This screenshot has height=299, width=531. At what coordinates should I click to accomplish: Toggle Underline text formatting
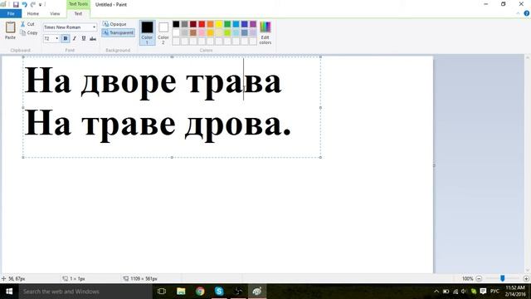pyautogui.click(x=84, y=39)
